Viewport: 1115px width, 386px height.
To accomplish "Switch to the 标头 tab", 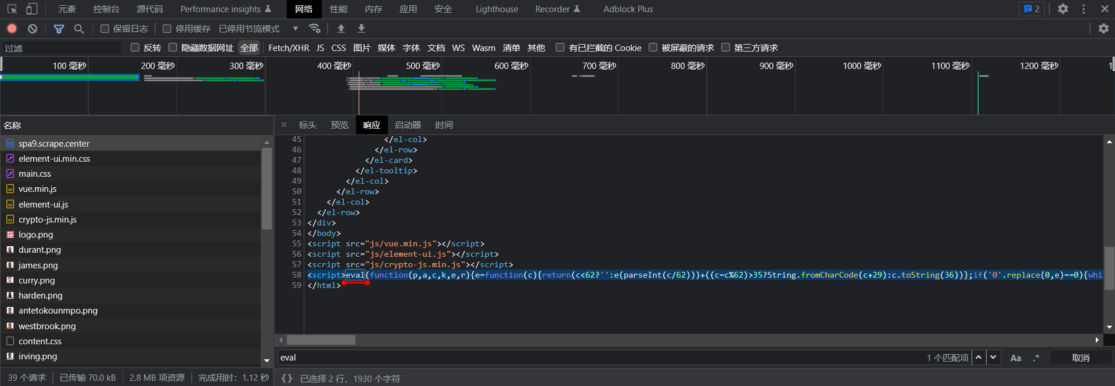I will click(x=307, y=125).
